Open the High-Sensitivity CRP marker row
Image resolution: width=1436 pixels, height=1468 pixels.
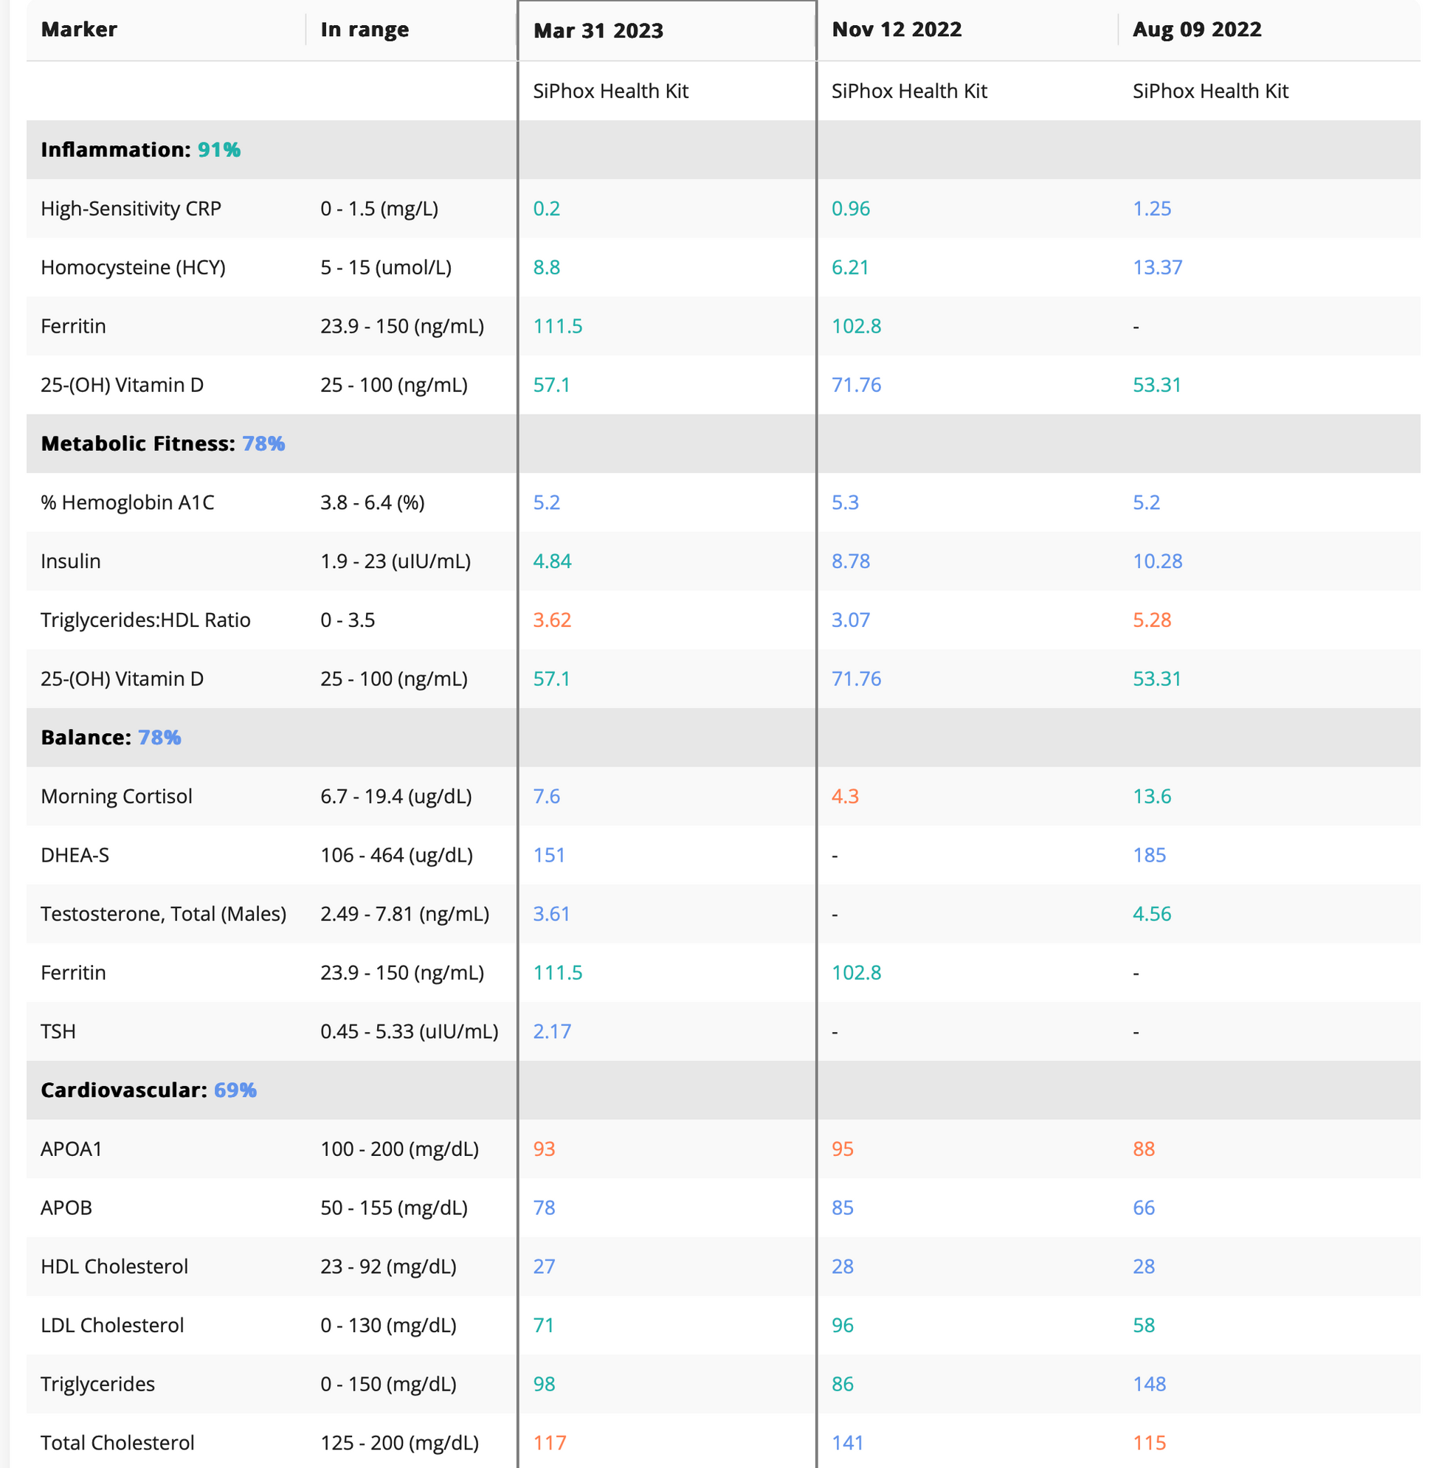(x=131, y=209)
